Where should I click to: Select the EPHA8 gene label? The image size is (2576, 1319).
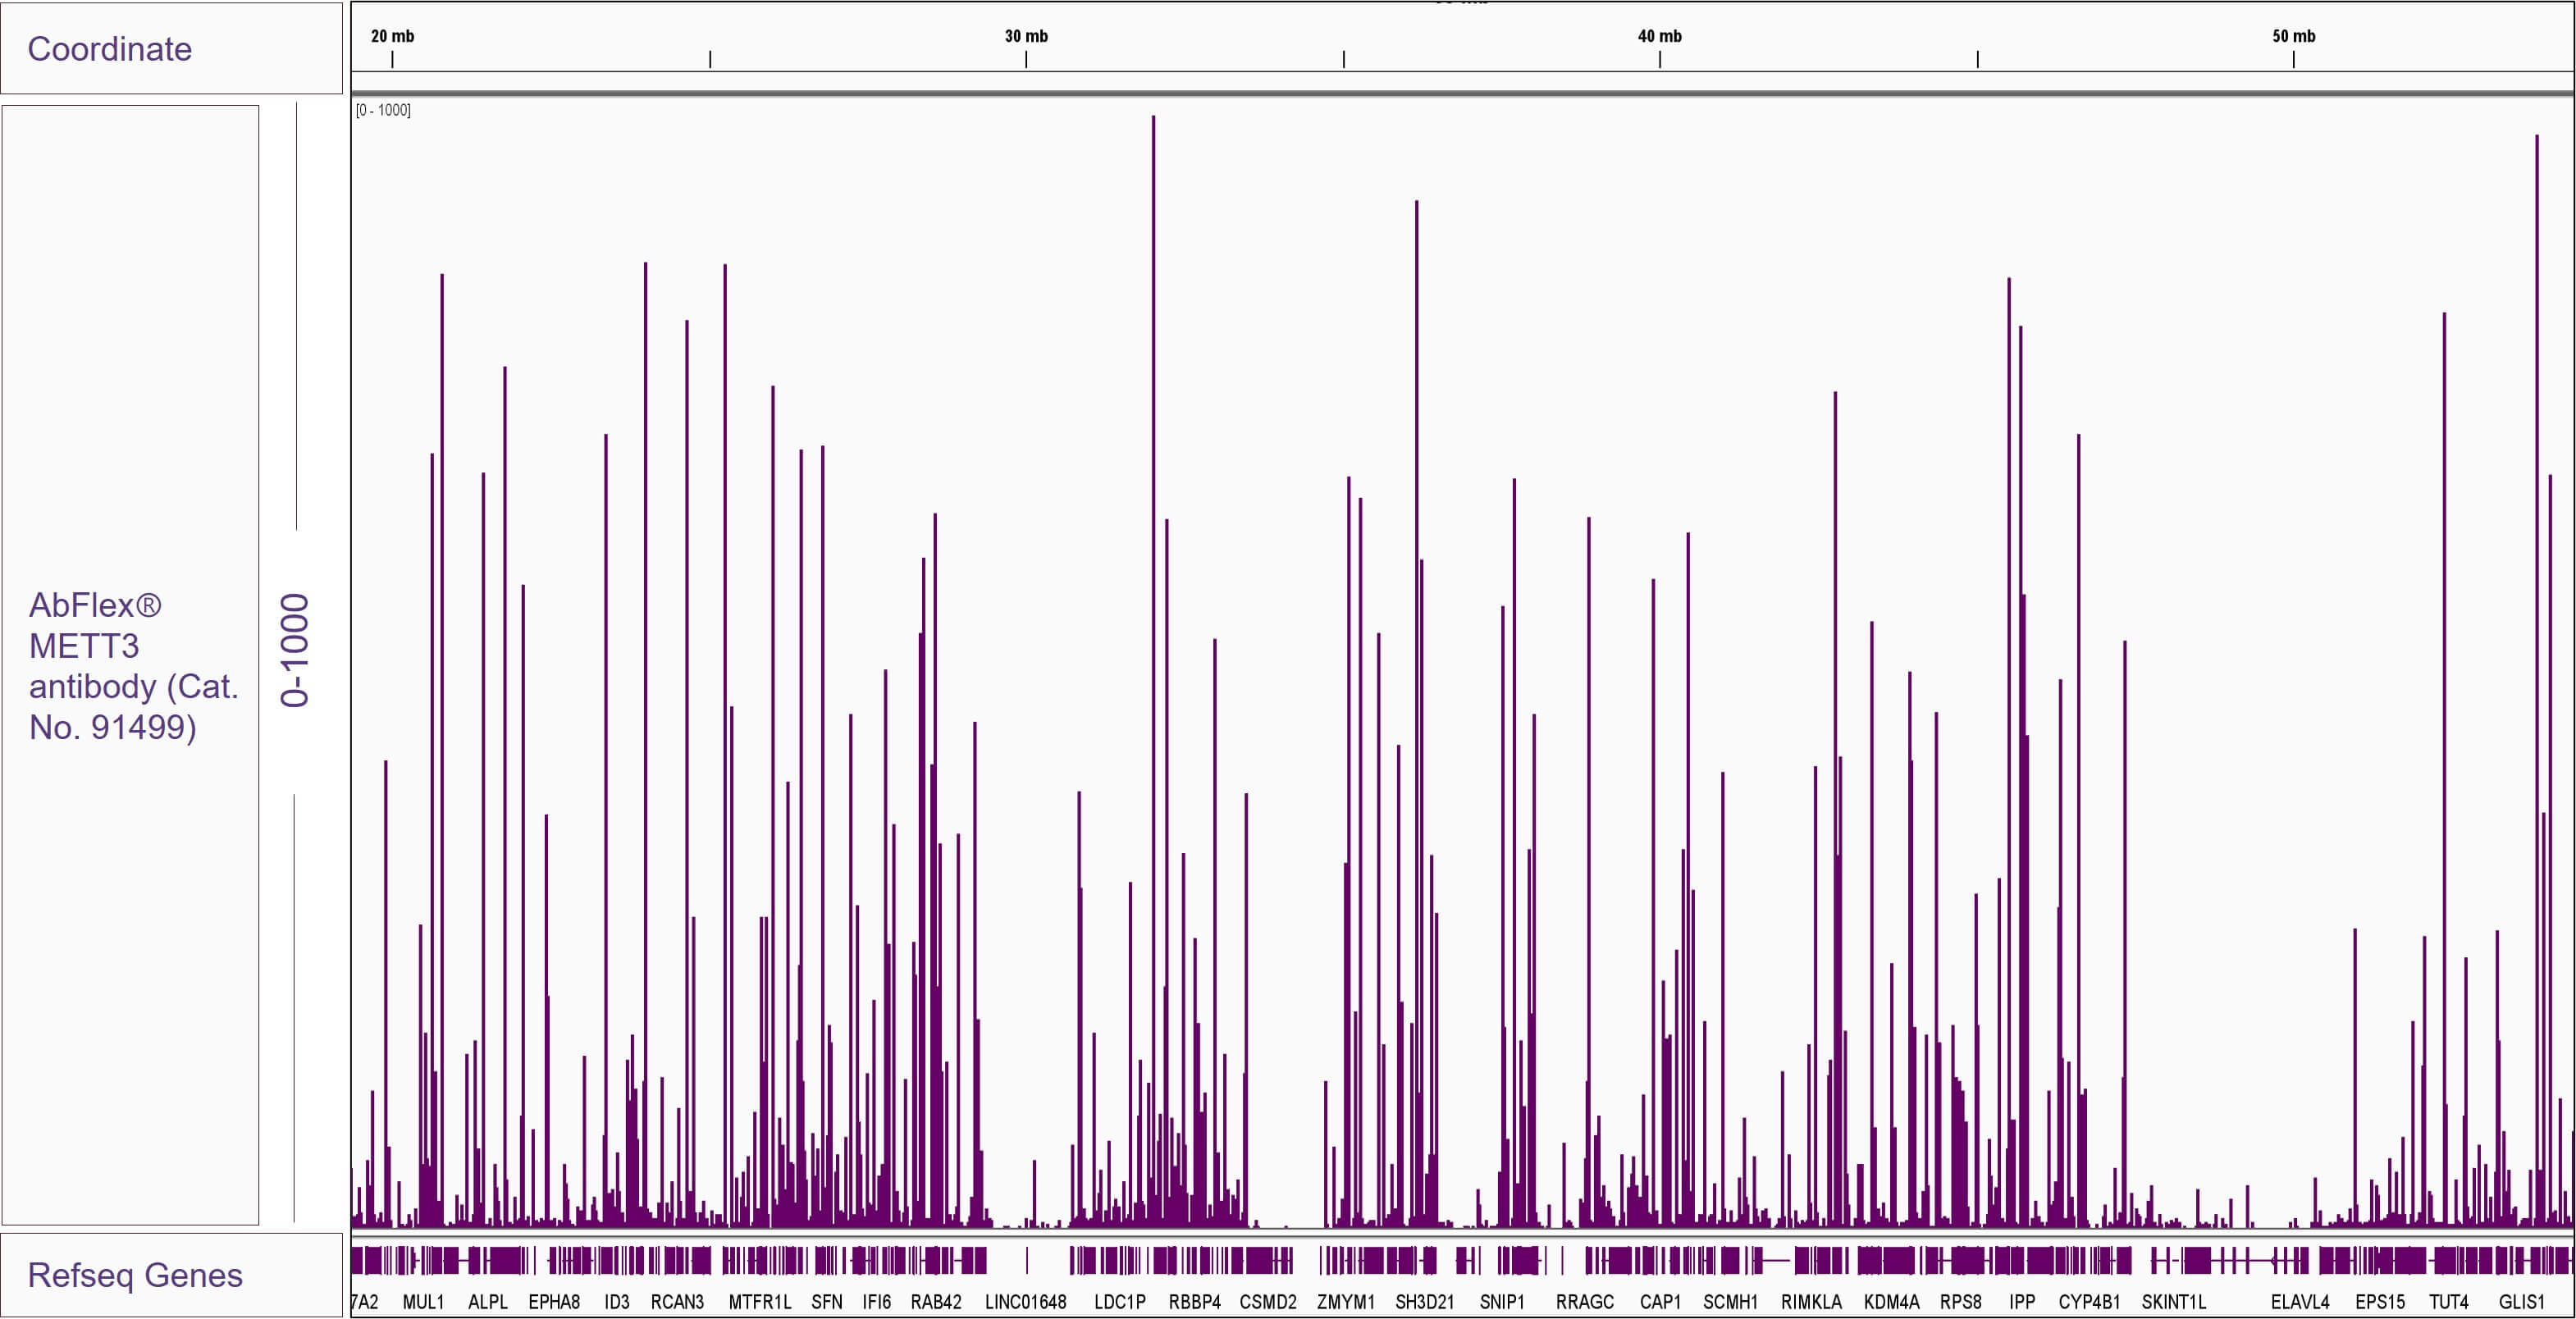[554, 1302]
